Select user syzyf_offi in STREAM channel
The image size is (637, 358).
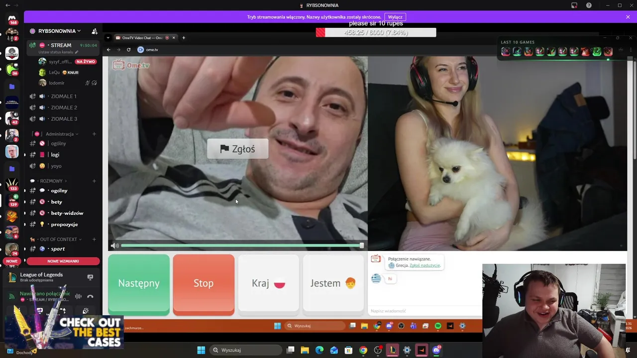(60, 62)
